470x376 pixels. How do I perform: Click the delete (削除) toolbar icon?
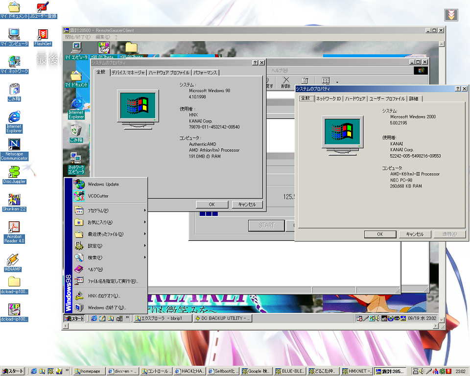(x=285, y=81)
